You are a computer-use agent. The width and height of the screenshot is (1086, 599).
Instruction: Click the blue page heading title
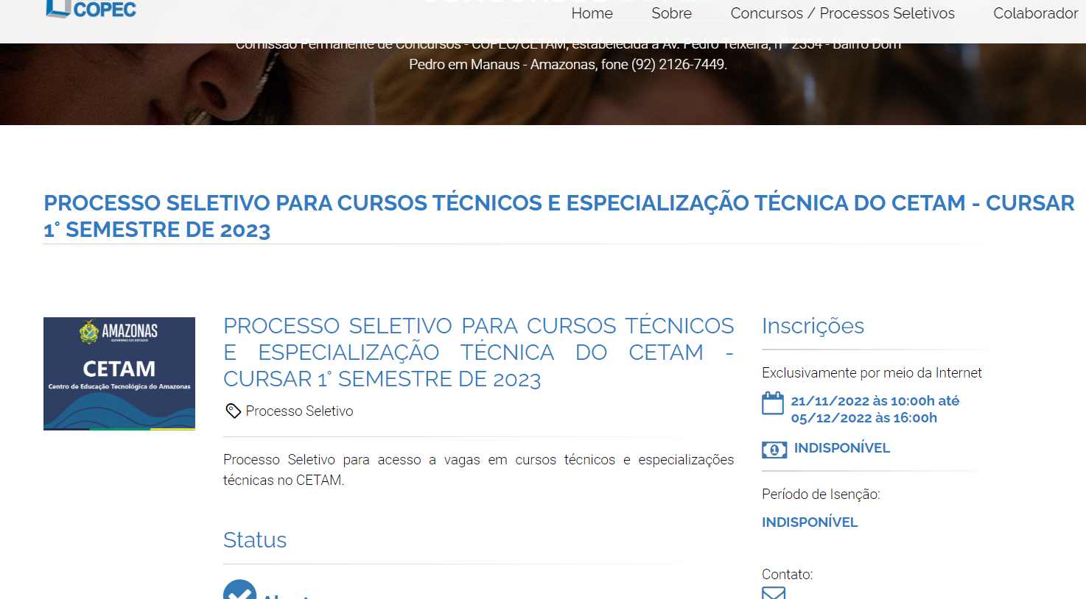point(558,216)
